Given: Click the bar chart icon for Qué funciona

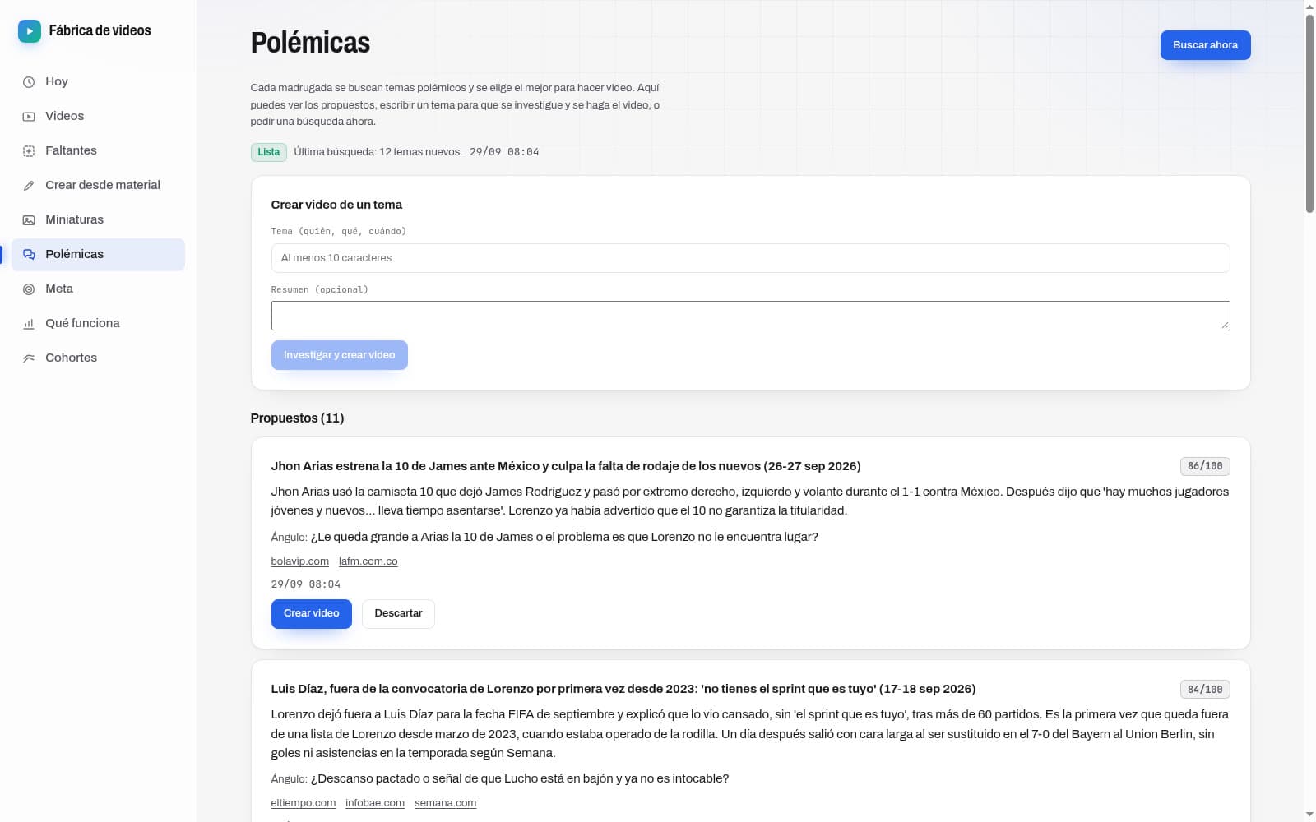Looking at the screenshot, I should [x=29, y=324].
